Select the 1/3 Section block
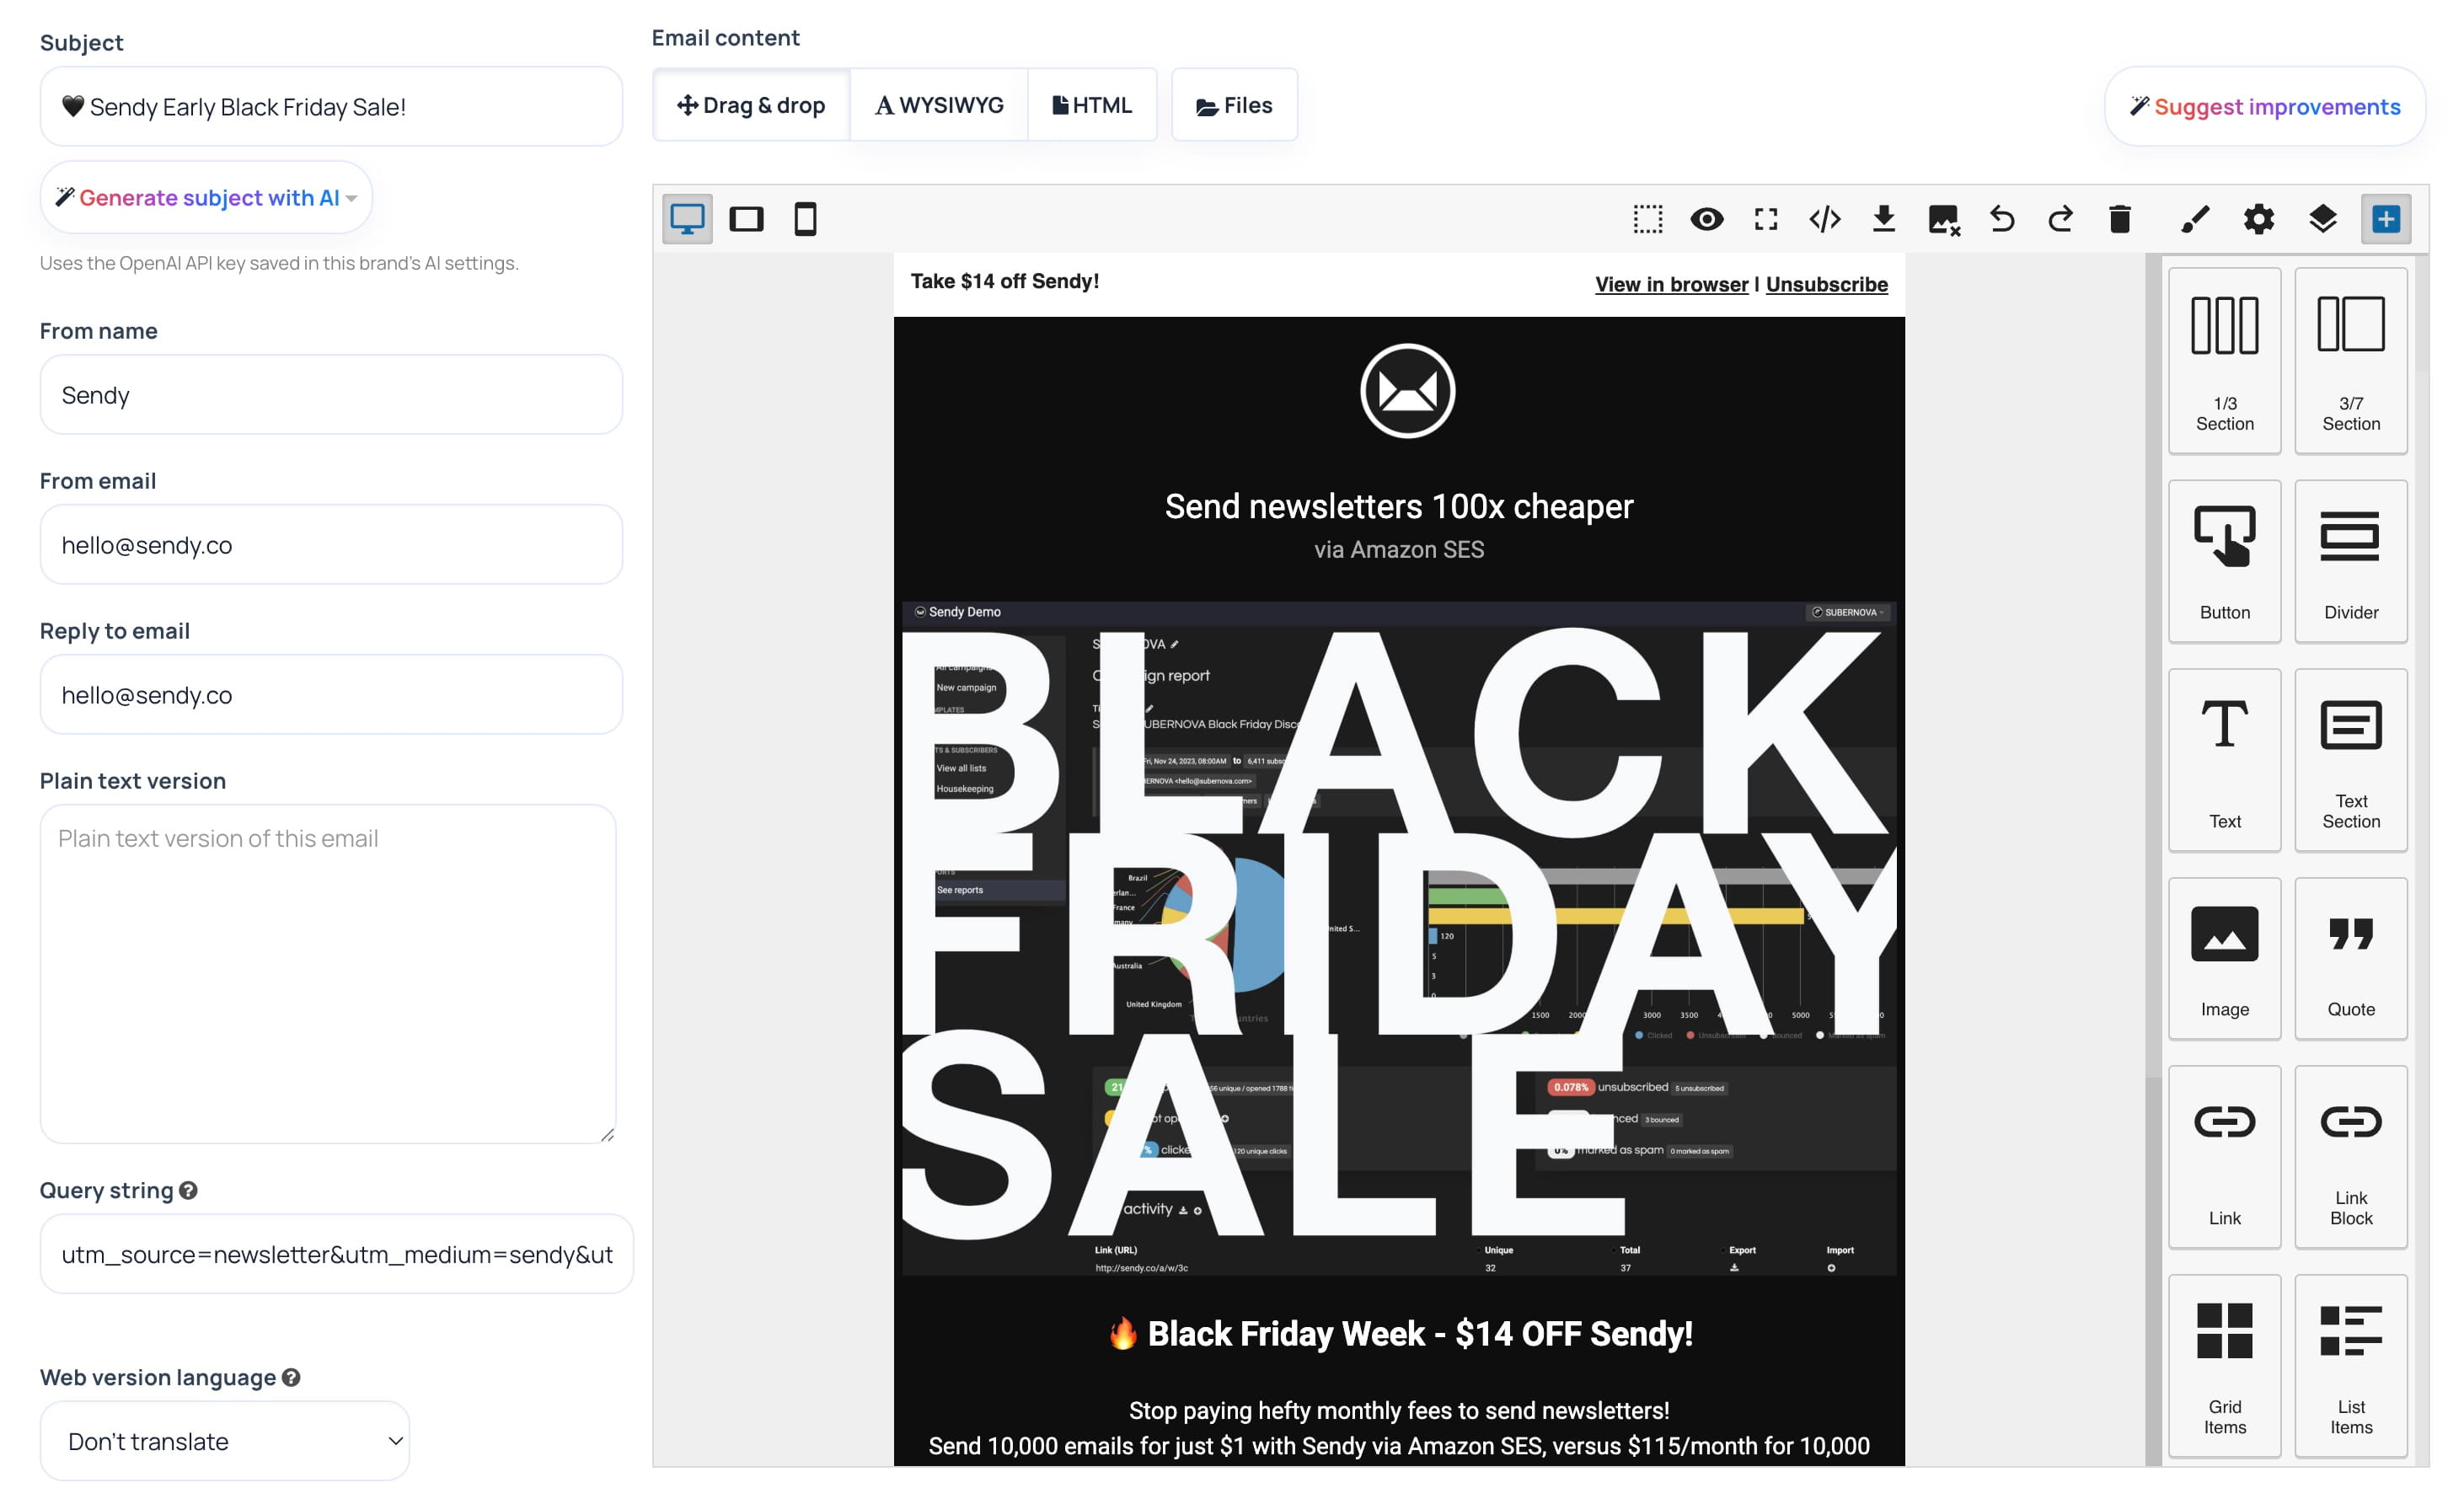 pos(2225,361)
